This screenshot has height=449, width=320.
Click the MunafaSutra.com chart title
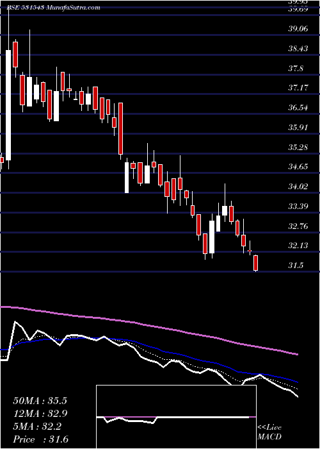pyautogui.click(x=74, y=8)
